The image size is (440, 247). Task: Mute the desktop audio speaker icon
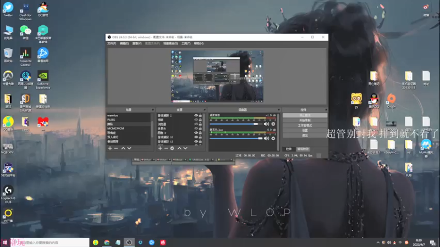coord(266,124)
